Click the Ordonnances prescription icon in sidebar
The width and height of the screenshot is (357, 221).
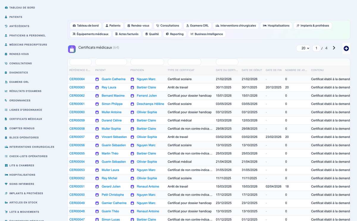point(6,101)
